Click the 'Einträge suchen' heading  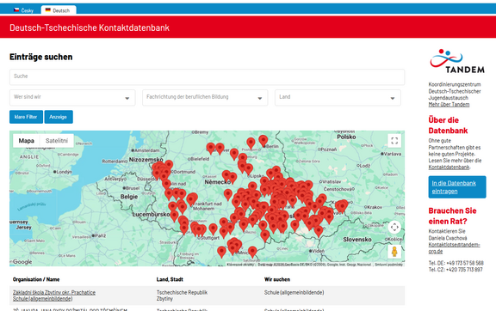pos(41,58)
